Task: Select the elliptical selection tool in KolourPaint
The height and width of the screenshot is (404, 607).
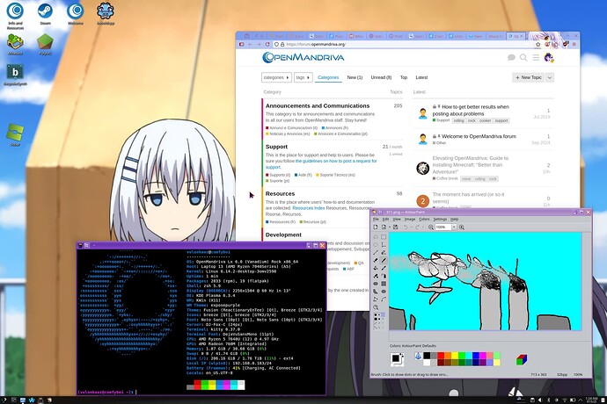Action: [x=376, y=245]
